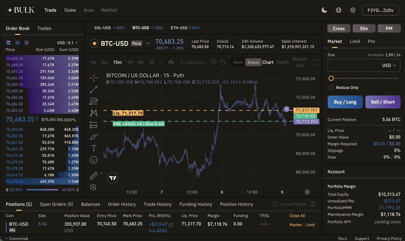Image resolution: width=405 pixels, height=241 pixels.
Task: Select the crosshair cursor chart tool
Action: pyautogui.click(x=94, y=78)
